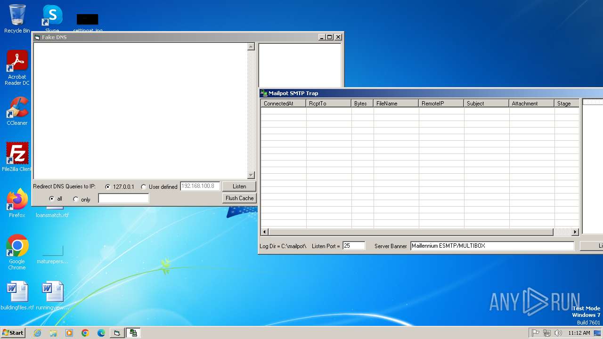Screen dimensions: 603x339
Task: Open Windows Explorer folder from taskbar
Action: click(x=53, y=333)
